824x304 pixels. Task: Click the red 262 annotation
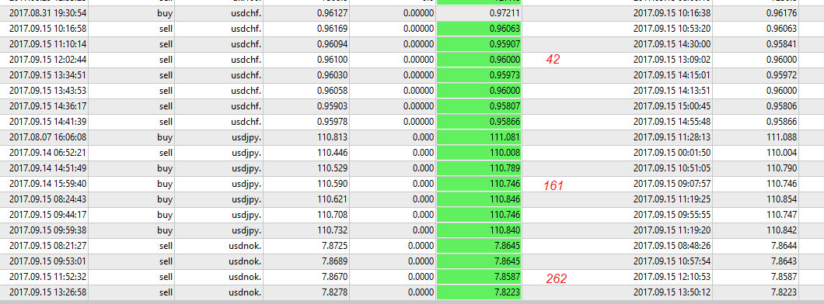[556, 279]
